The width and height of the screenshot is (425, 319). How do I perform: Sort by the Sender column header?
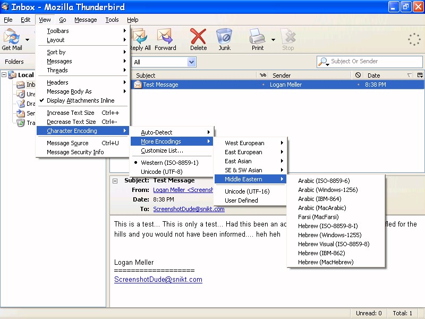(x=310, y=75)
